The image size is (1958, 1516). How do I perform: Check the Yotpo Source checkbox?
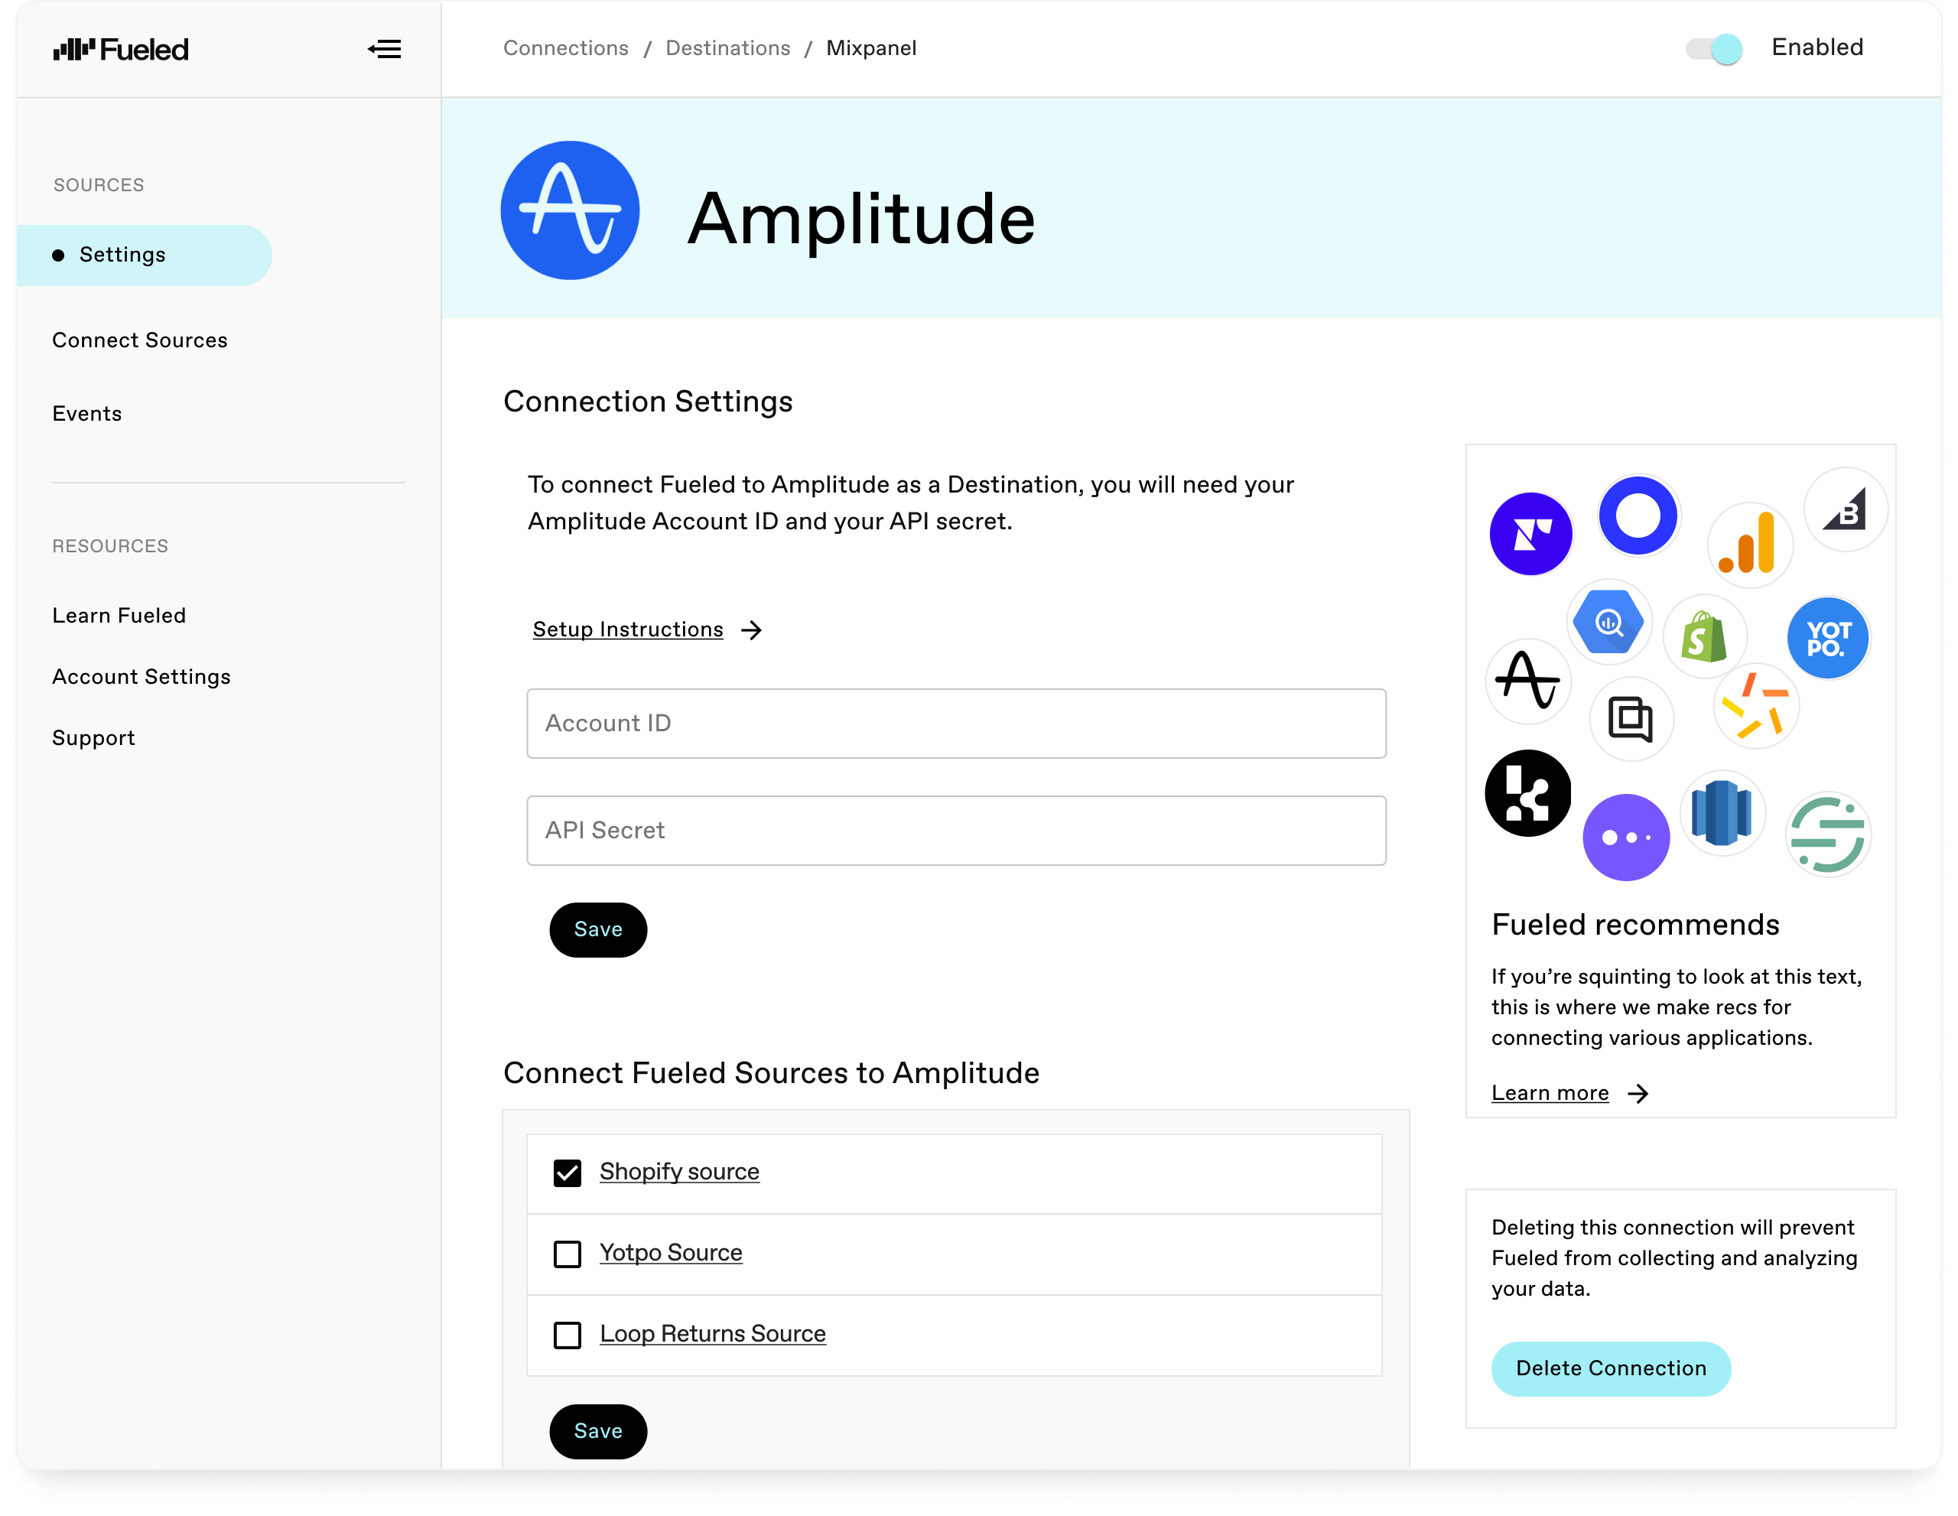click(568, 1254)
